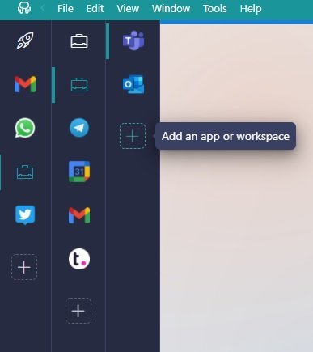
Task: Open Google Calendar app
Action: point(79,172)
